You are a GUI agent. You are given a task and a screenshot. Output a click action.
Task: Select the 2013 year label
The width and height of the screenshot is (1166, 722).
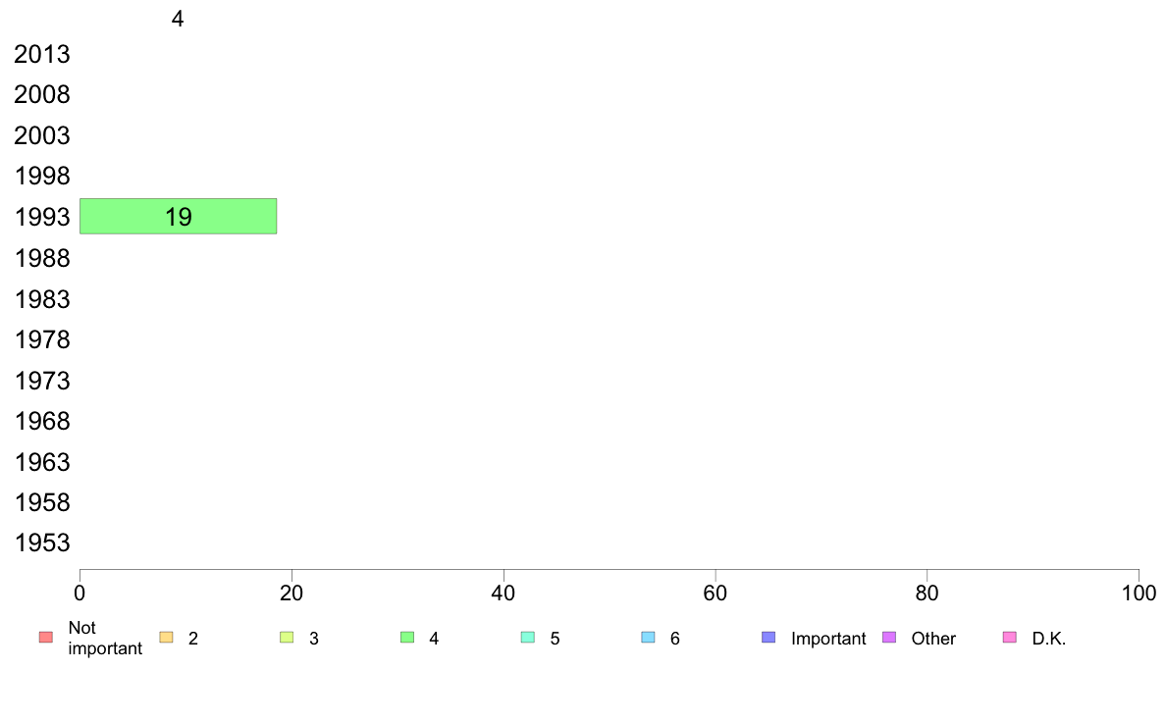pyautogui.click(x=42, y=54)
